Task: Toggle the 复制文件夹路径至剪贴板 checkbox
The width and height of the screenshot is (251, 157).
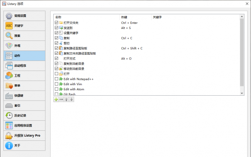Action: point(56,53)
